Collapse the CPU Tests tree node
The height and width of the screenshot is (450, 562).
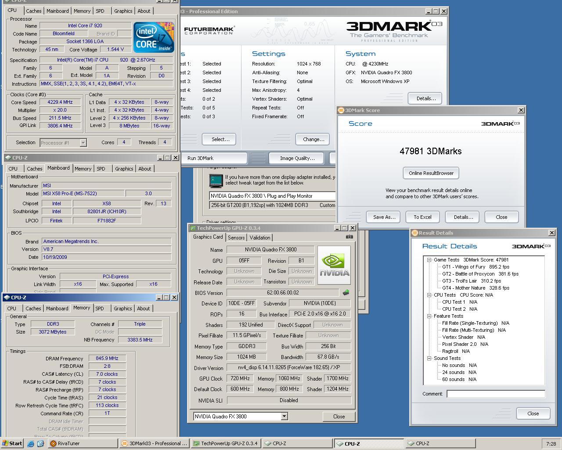429,295
